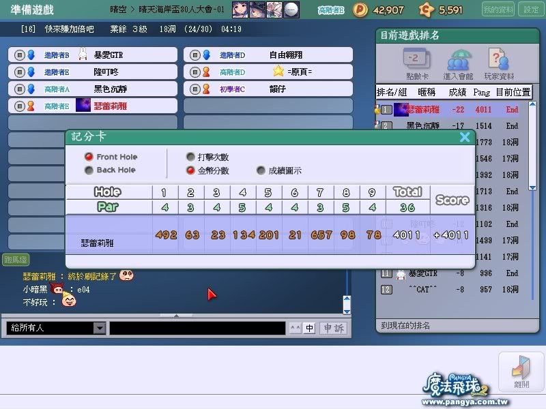The height and width of the screenshot is (409, 546).
Task: Open the 給所有人 chat target dropdown
Action: [x=100, y=328]
